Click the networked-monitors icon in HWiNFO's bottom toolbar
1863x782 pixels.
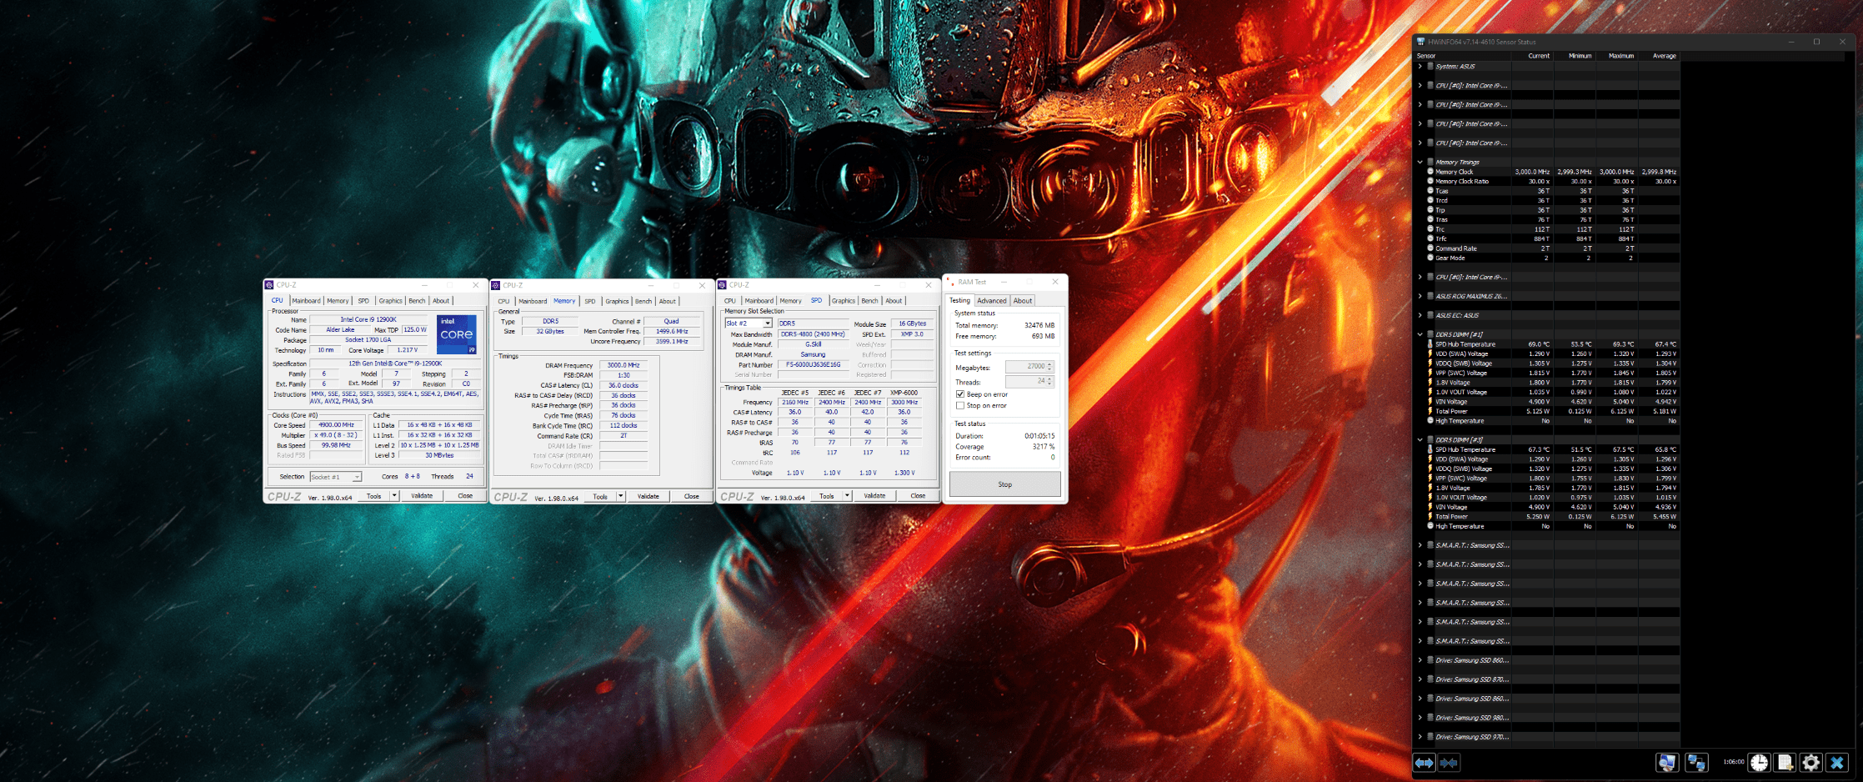[x=1695, y=763]
